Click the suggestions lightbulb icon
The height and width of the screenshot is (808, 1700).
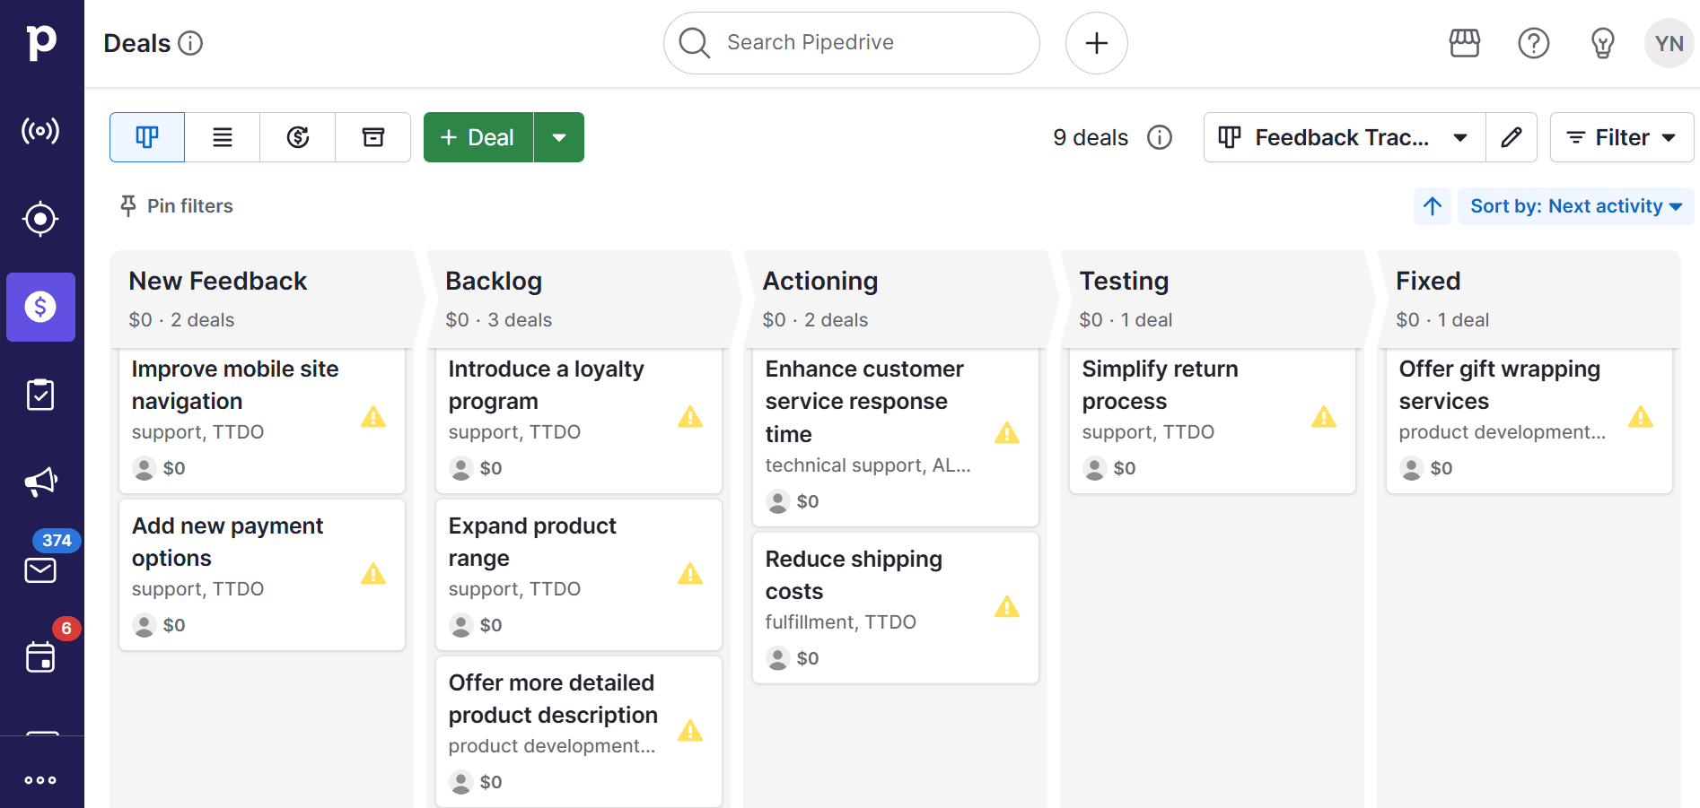[x=1603, y=42]
